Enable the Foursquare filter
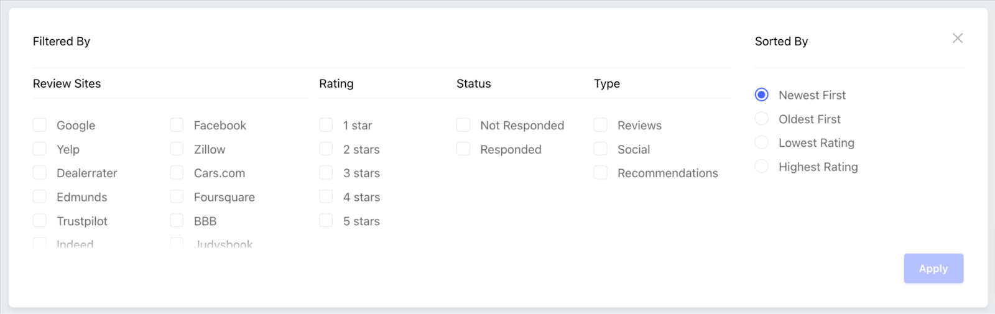This screenshot has height=314, width=995. 177,197
